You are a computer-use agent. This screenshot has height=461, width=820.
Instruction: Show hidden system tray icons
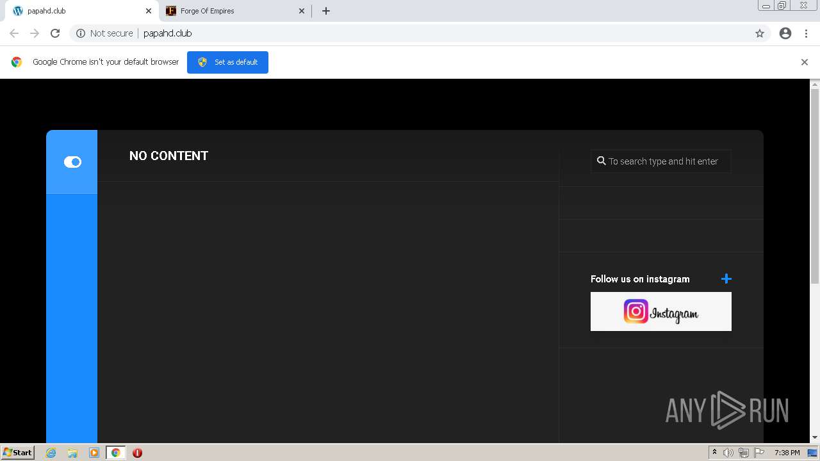(x=714, y=452)
